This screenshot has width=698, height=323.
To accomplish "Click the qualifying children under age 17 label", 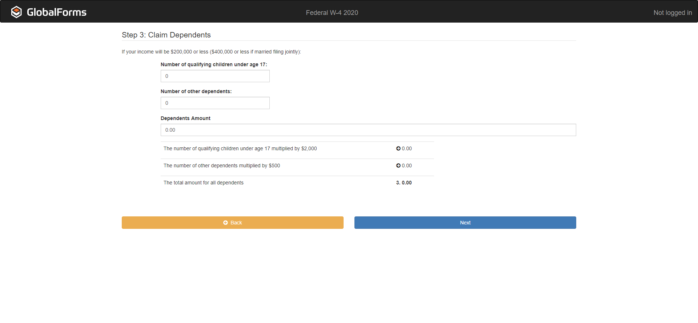I will point(213,64).
